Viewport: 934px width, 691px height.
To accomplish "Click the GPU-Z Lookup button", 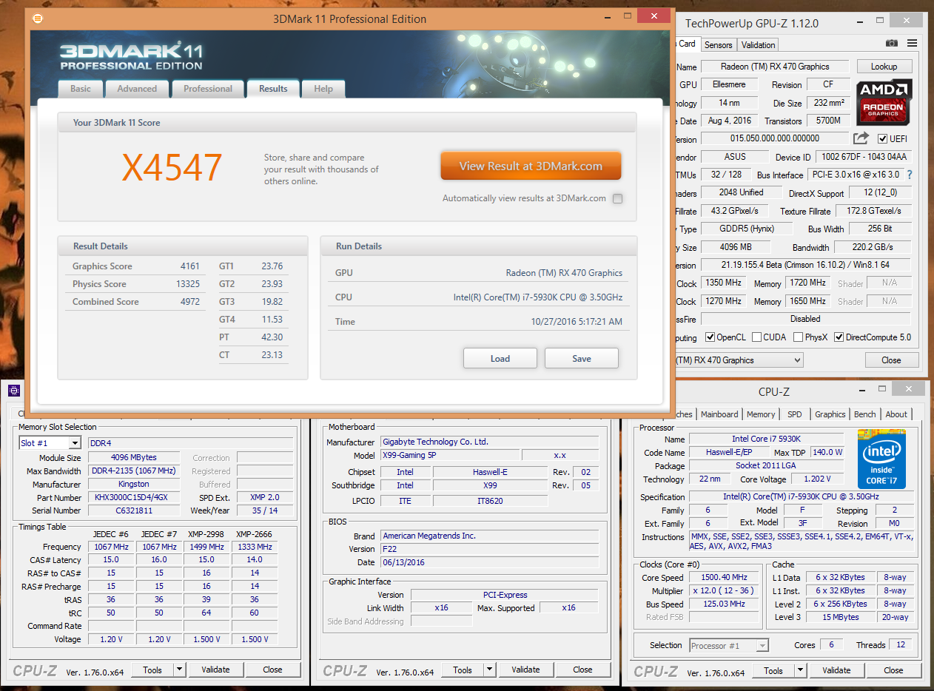I will click(x=884, y=67).
